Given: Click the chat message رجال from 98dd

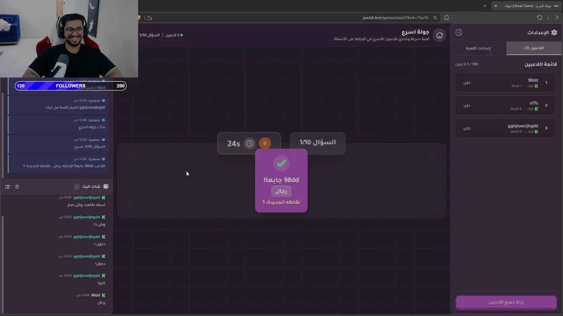Looking at the screenshot, I should (101, 302).
